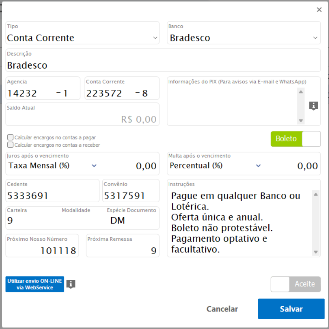Screen dimensions: 329x329
Task: Toggle the Boleto switch off
Action: [296, 139]
